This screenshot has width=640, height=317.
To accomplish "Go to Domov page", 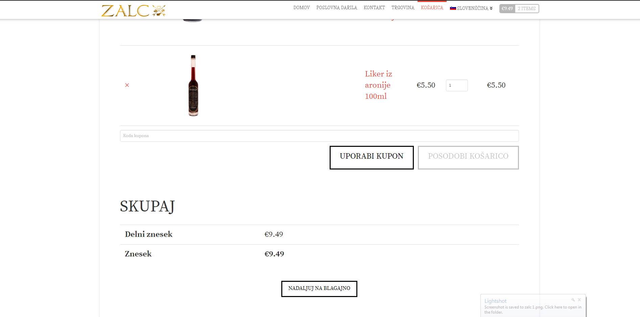I will tap(301, 8).
